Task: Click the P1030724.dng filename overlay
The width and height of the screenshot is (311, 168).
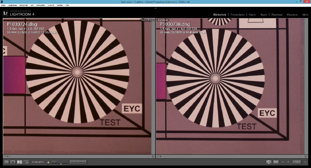Action: pos(22,24)
